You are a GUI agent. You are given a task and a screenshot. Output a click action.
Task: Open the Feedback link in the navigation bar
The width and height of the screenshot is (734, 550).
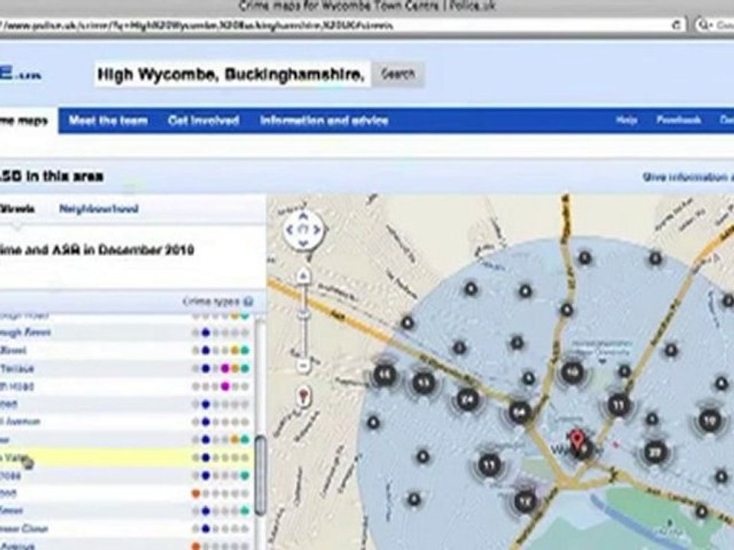pos(678,120)
